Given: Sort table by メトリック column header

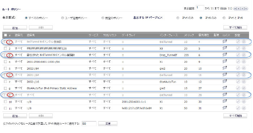Looking at the screenshot, I should (x=189, y=35).
